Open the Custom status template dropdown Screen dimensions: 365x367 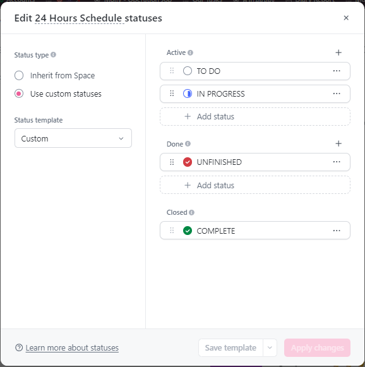point(73,138)
